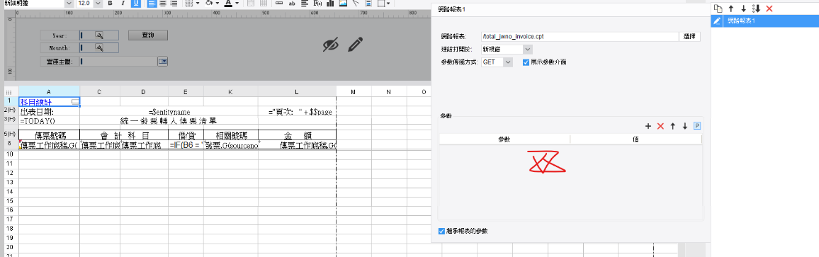819x257 pixels.
Task: Insert a text 'ab' element
Action: tap(291, 3)
